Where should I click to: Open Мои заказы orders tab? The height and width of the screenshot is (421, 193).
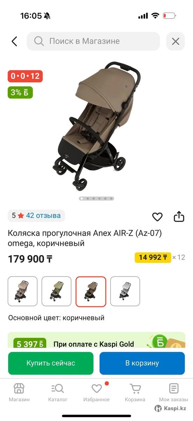(174, 392)
